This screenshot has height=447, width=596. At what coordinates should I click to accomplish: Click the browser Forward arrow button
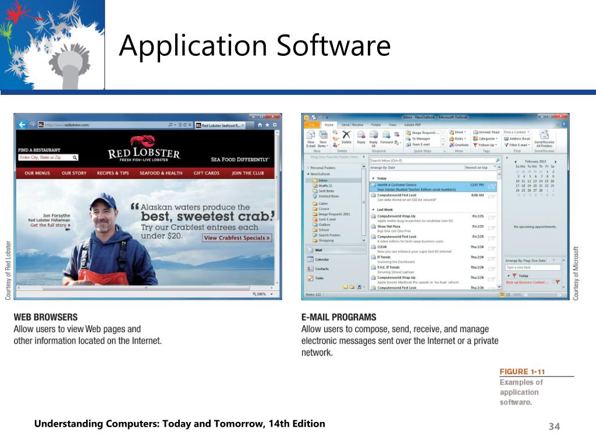[32, 125]
